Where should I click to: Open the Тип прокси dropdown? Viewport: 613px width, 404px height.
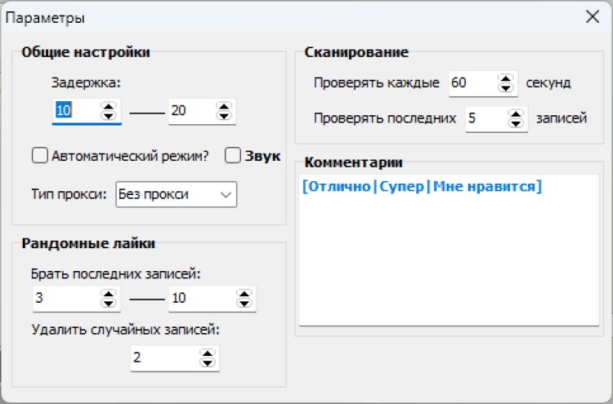[177, 194]
